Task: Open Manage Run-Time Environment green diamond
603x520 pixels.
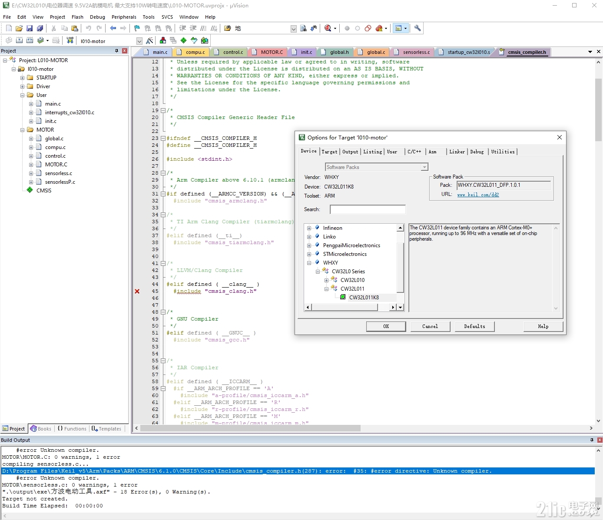Action: click(183, 40)
